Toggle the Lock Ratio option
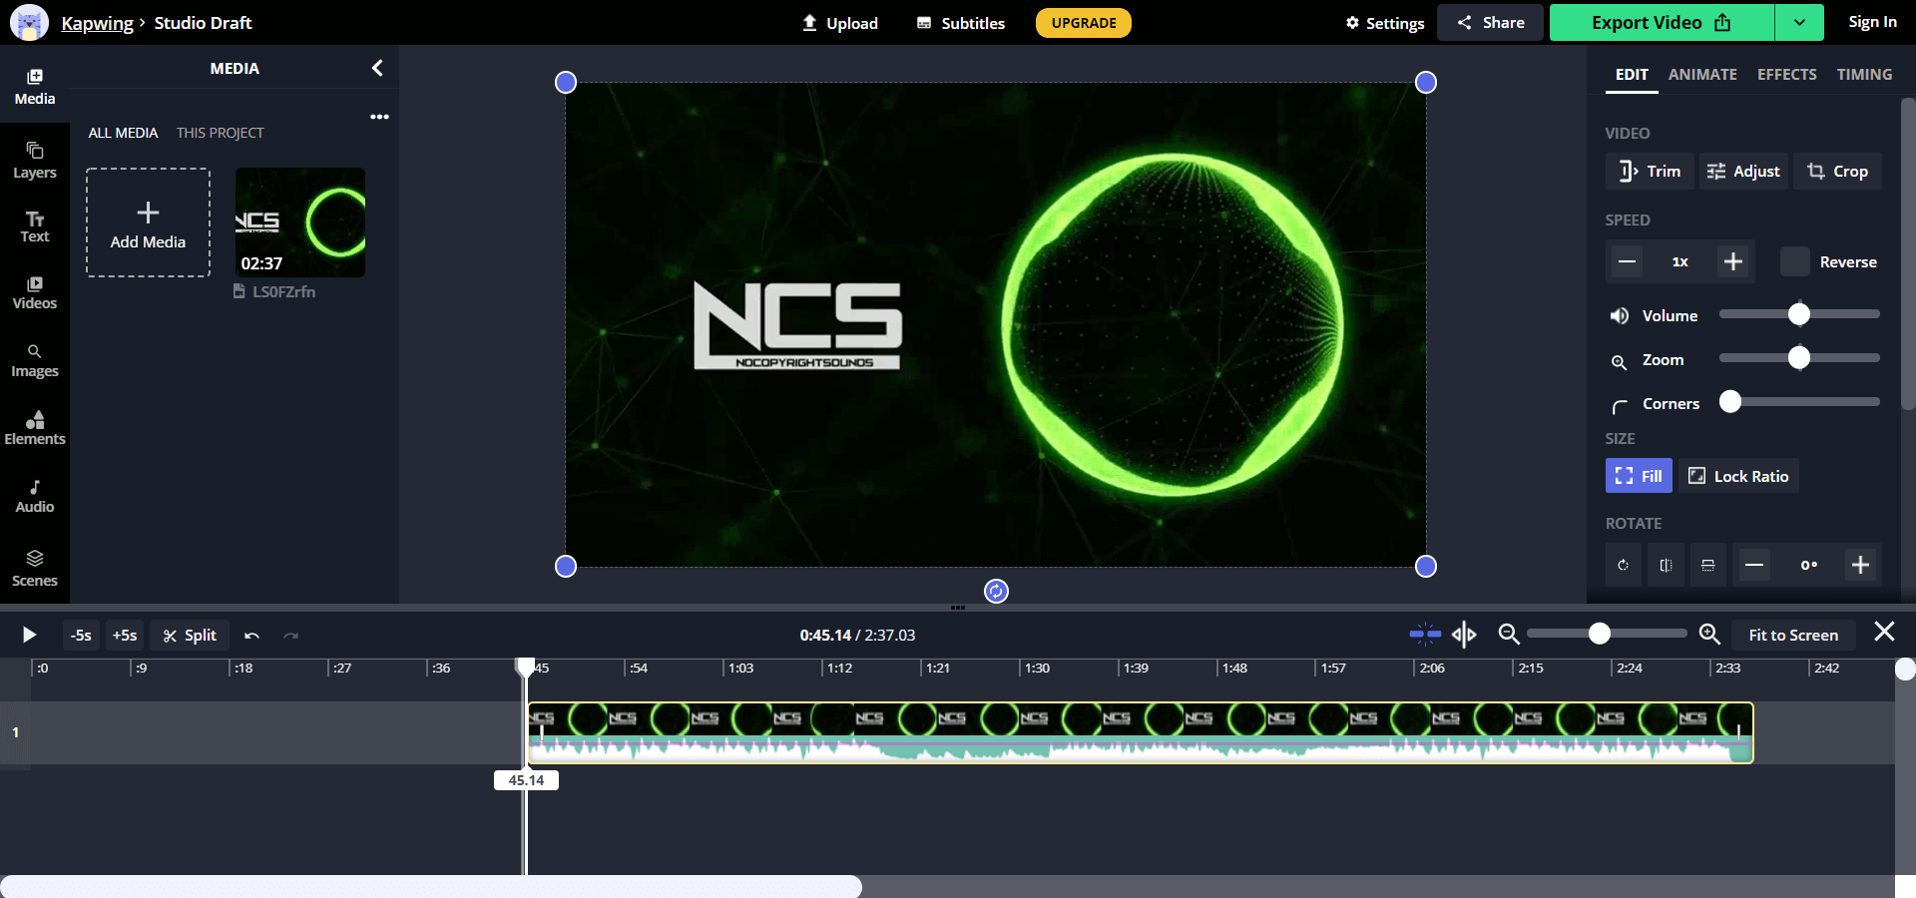This screenshot has height=898, width=1916. point(1738,476)
